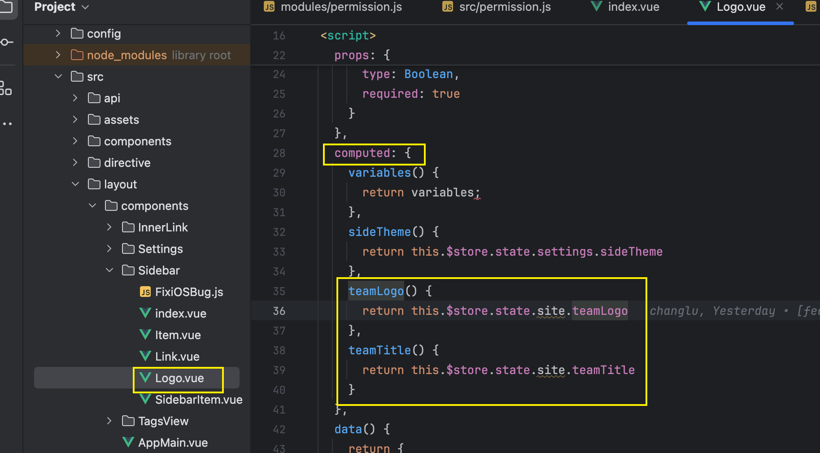Expand the api folder
Image resolution: width=820 pixels, height=453 pixels.
pyautogui.click(x=75, y=98)
